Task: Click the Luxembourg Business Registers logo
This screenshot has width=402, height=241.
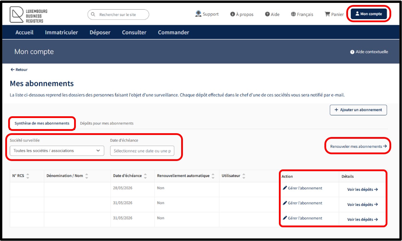Action: (28, 15)
